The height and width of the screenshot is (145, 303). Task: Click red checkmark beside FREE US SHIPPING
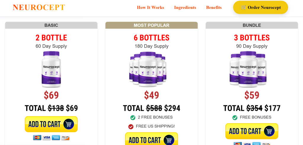tap(131, 126)
